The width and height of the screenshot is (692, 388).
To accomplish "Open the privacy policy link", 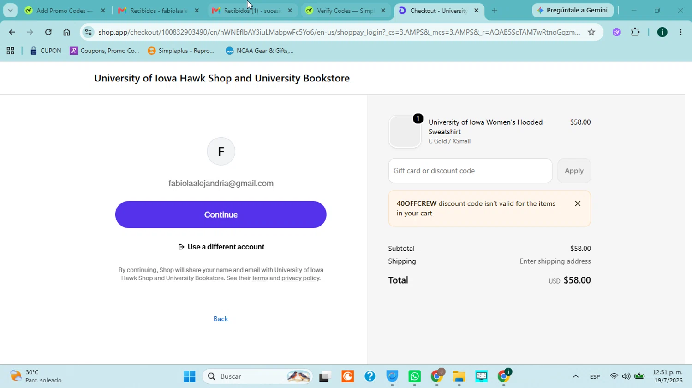I will (x=300, y=278).
